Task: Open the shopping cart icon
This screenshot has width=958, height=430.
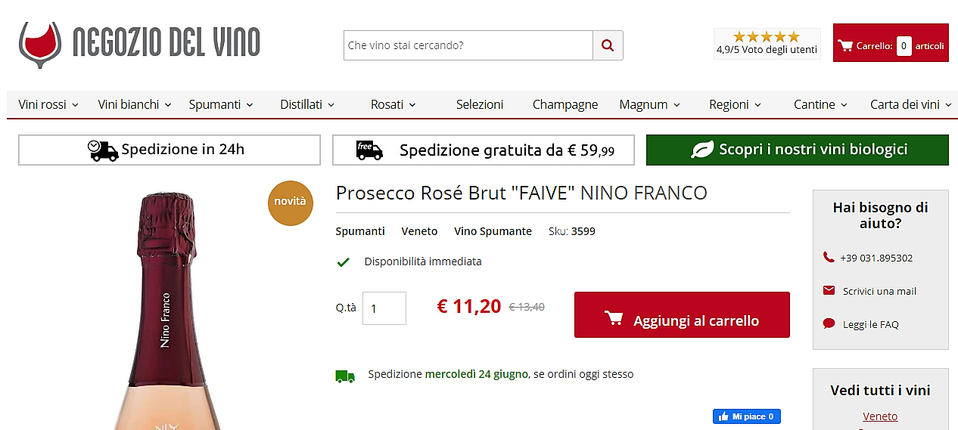Action: 845,45
